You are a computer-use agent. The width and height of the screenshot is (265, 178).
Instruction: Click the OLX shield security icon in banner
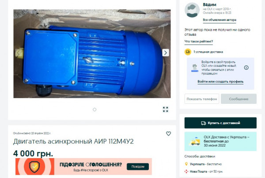(x=34, y=167)
